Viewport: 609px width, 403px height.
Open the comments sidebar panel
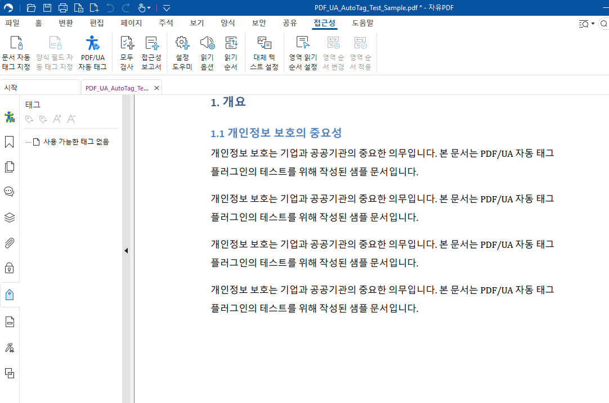10,192
